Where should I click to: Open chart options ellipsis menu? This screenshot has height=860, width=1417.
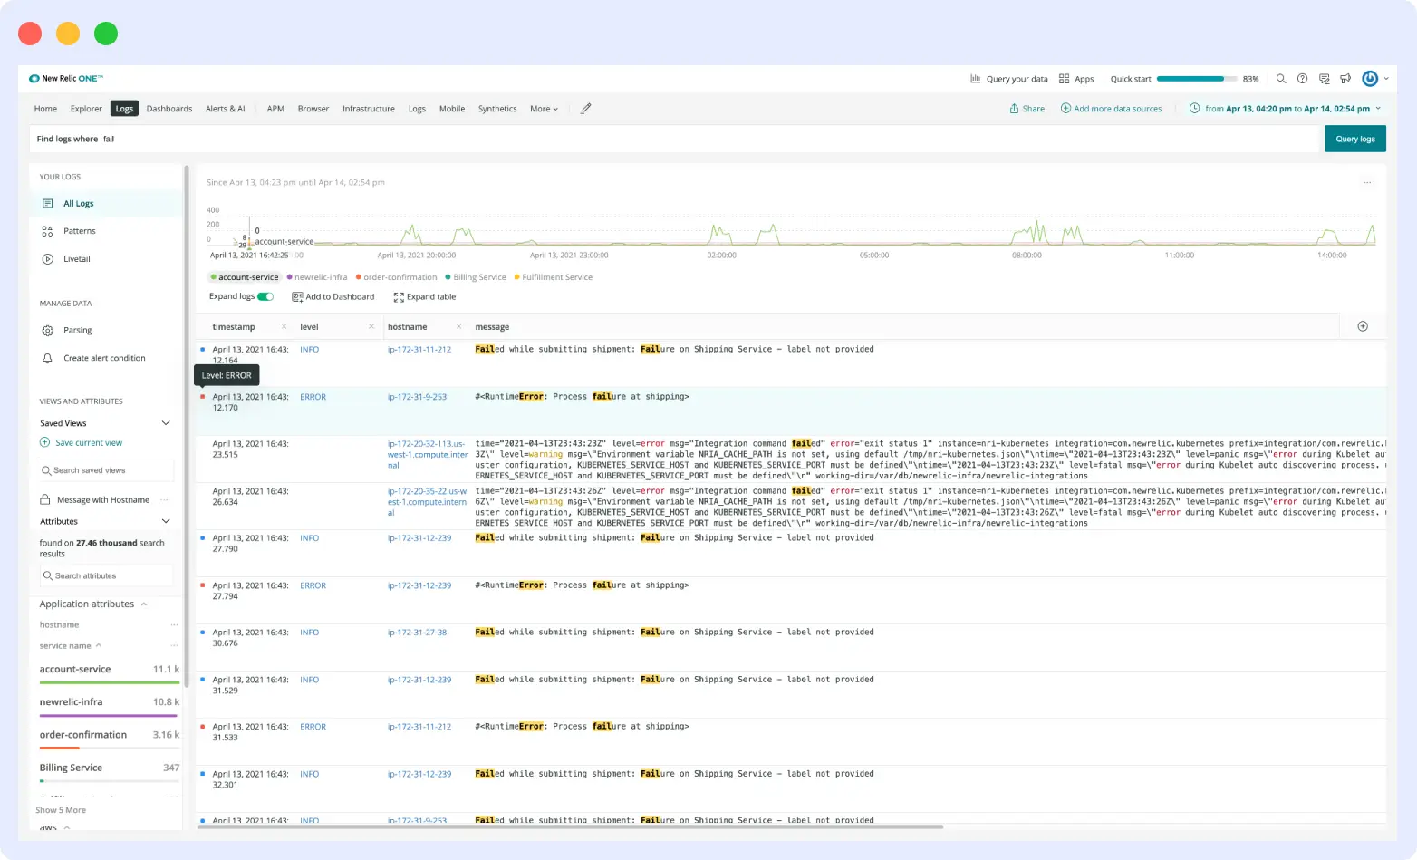(x=1367, y=183)
